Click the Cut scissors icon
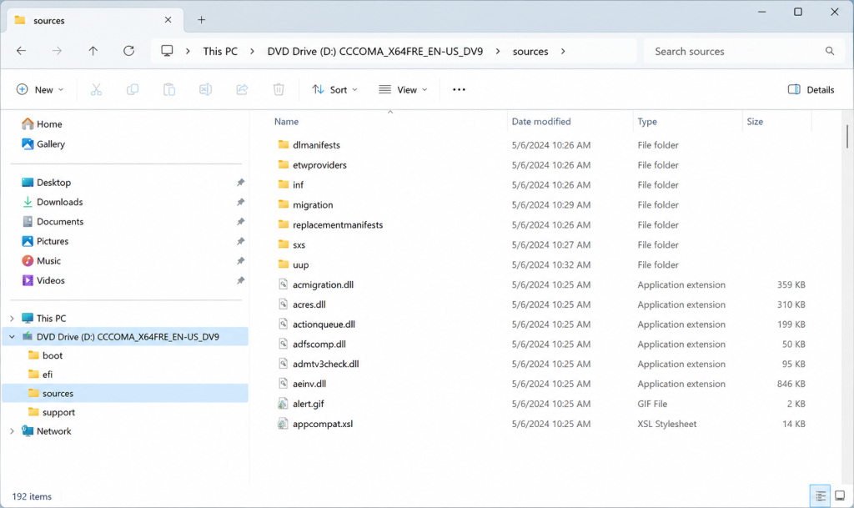Viewport: 854px width, 508px height. point(96,90)
